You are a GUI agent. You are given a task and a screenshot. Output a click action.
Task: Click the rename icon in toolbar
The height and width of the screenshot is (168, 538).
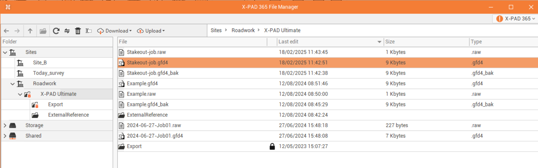click(x=89, y=31)
